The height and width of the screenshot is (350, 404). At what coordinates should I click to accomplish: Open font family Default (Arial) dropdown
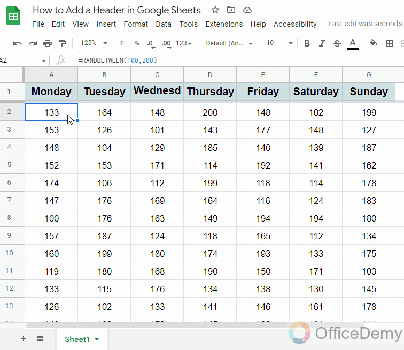(229, 43)
